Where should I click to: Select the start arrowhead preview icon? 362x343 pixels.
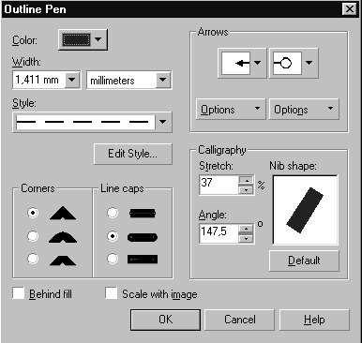click(x=235, y=63)
